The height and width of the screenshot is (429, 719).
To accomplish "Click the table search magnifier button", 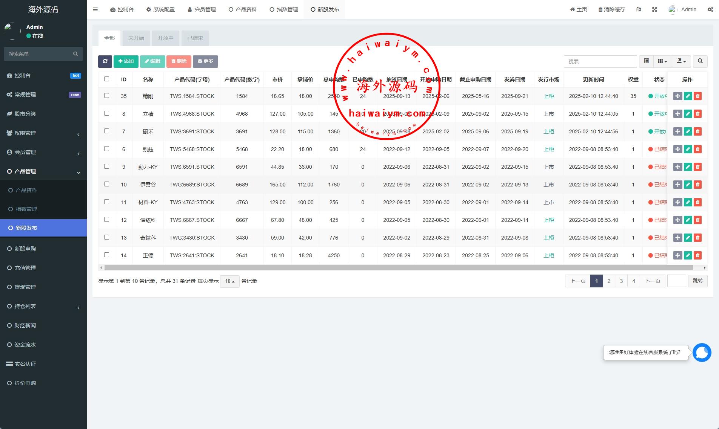I will click(700, 61).
